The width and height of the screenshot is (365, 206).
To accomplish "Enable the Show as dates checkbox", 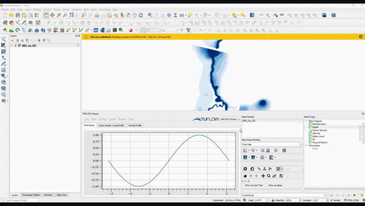I will [266, 185].
